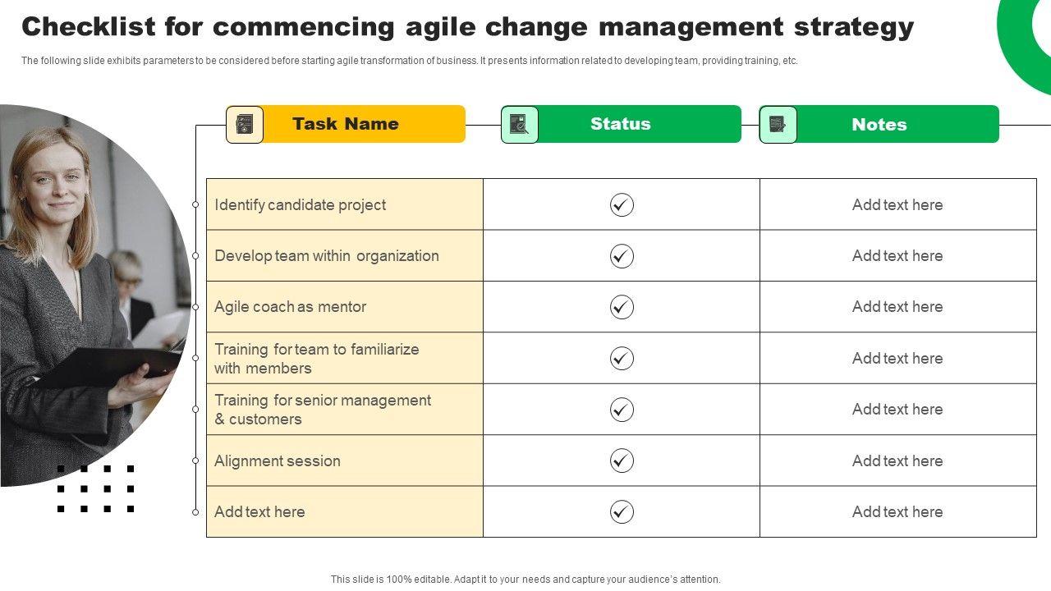Click the Identify candidate project cell
This screenshot has width=1051, height=591.
tap(300, 205)
